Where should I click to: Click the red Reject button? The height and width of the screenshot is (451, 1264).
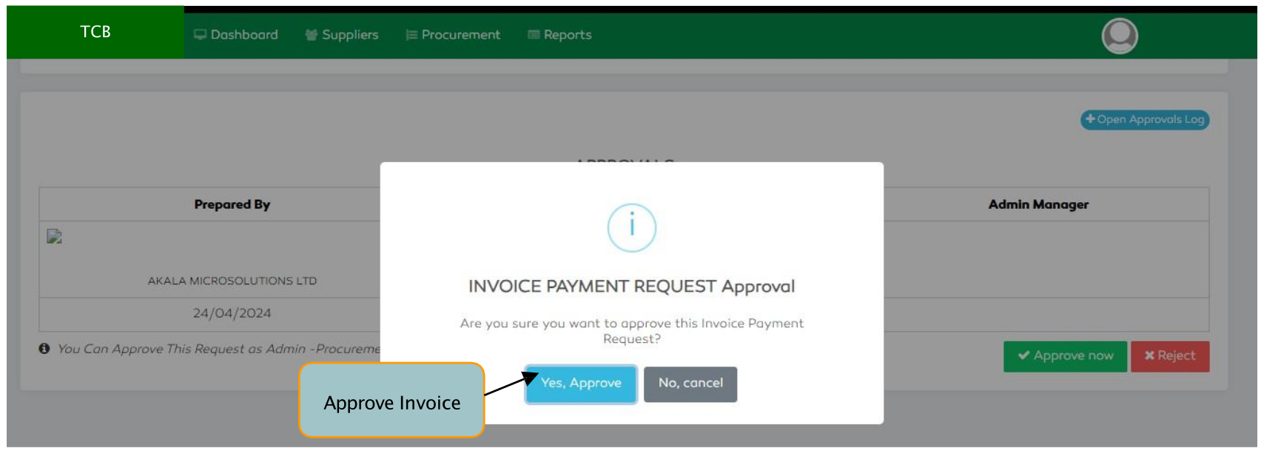pyautogui.click(x=1170, y=356)
